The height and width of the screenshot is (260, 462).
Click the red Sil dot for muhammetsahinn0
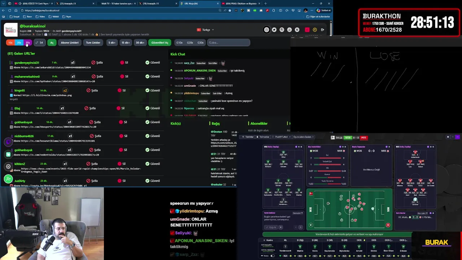(x=122, y=77)
